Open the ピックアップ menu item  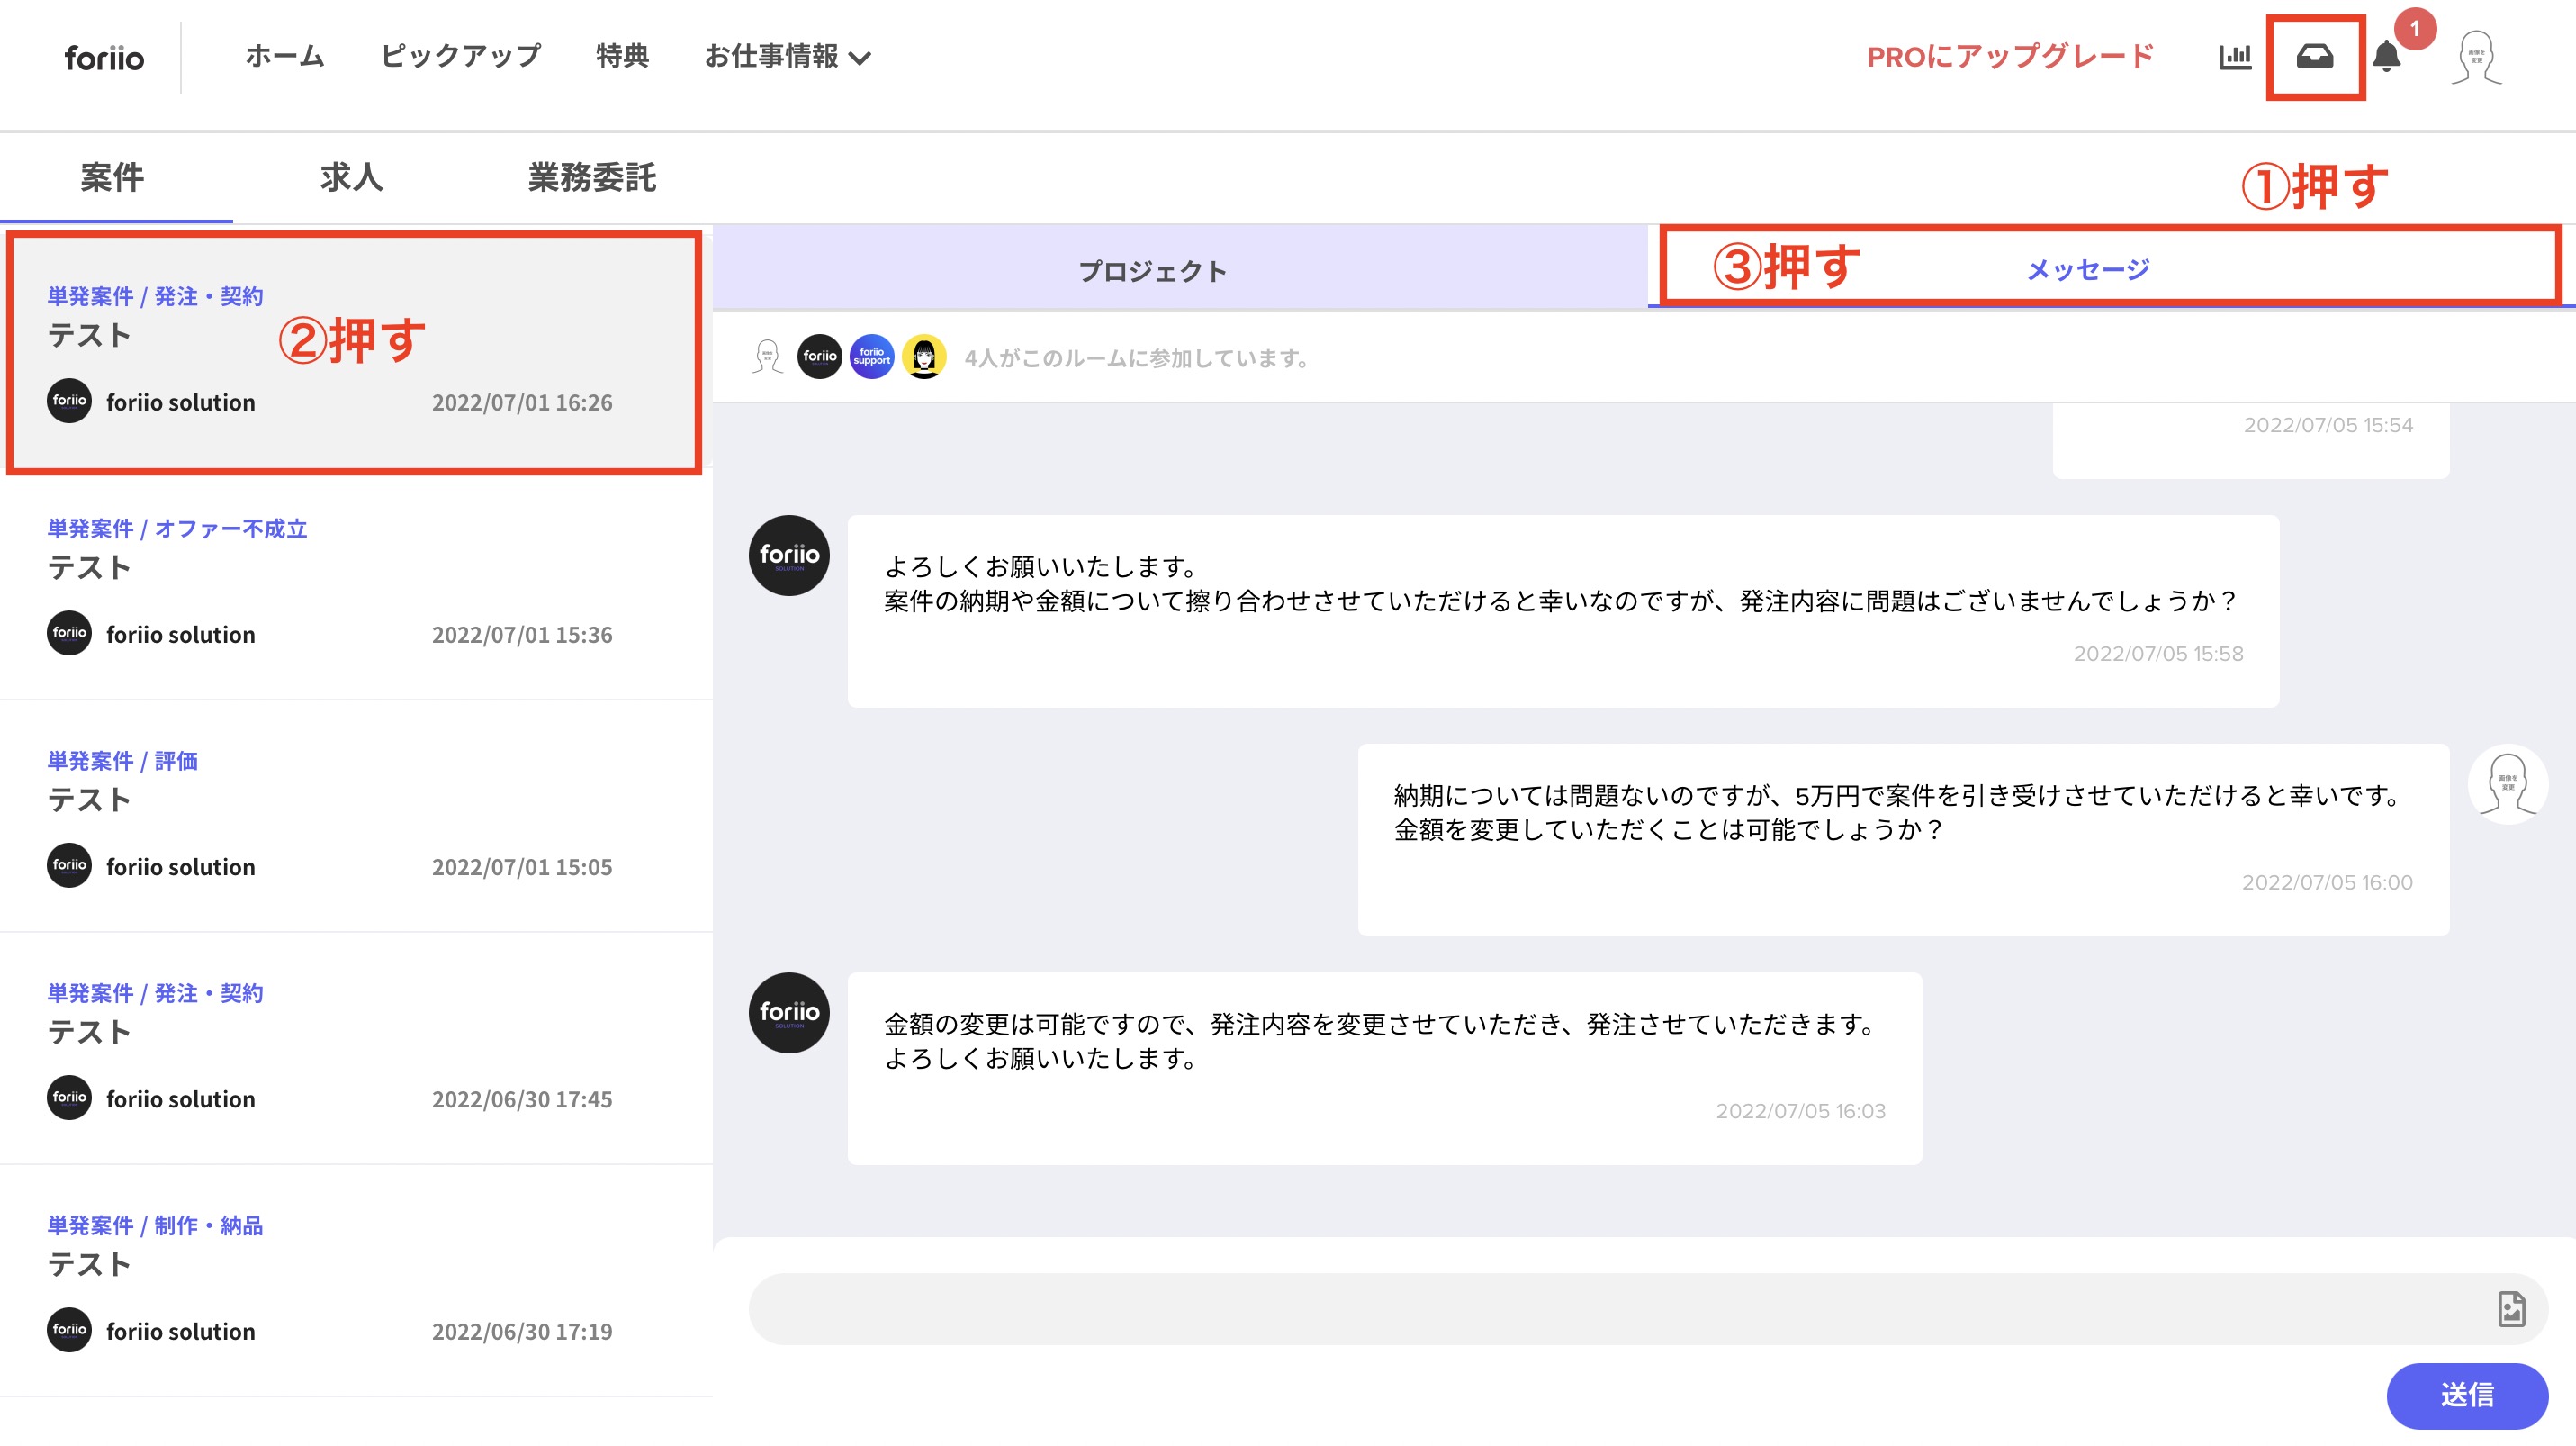click(460, 57)
